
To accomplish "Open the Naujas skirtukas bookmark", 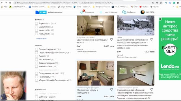I will point(65,7).
